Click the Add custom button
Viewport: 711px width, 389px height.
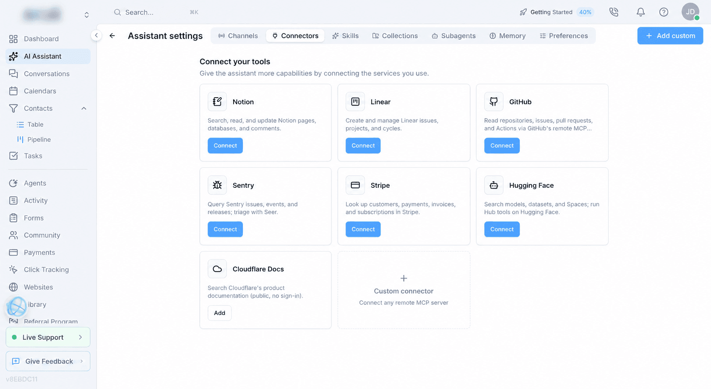tap(670, 36)
